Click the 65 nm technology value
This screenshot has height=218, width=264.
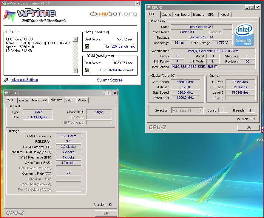(x=179, y=43)
